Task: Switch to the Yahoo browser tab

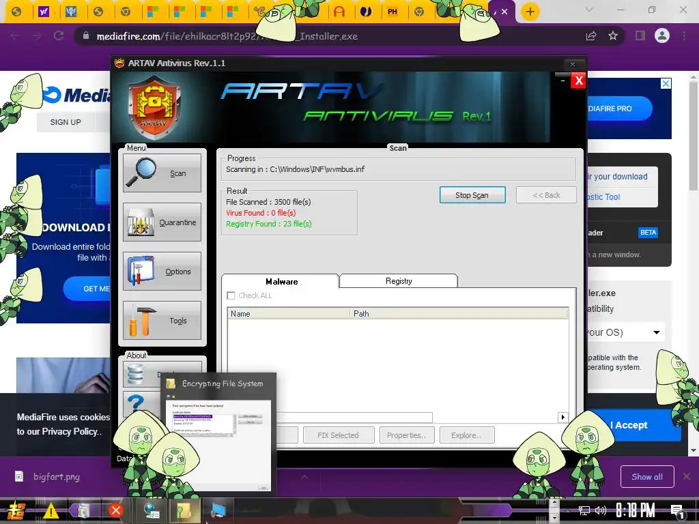Action: pyautogui.click(x=43, y=12)
